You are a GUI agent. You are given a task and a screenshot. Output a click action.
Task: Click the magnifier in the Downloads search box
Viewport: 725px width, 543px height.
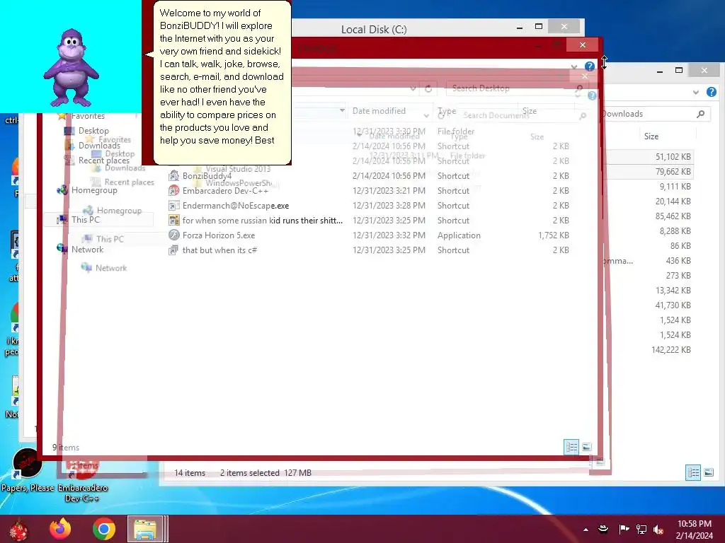coord(700,114)
